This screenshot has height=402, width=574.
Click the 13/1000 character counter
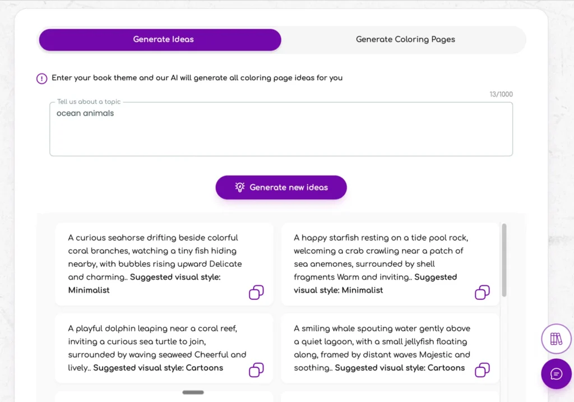[x=501, y=94]
